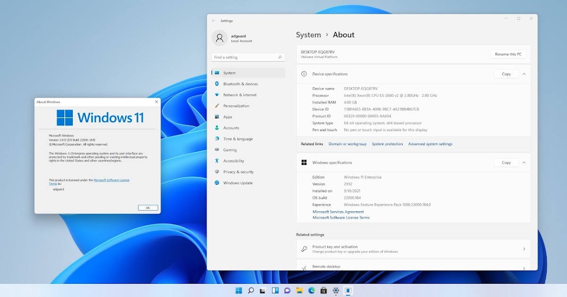Open the license terms link in About Windows

[112, 180]
